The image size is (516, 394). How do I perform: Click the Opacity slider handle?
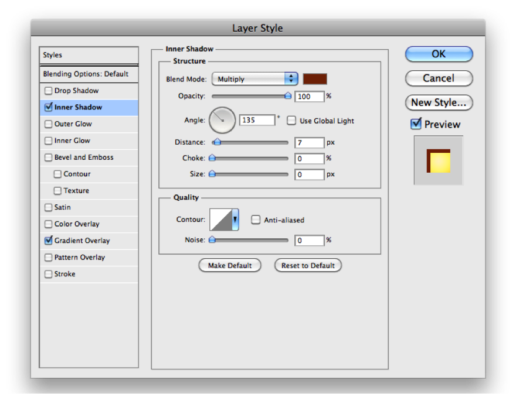point(288,96)
